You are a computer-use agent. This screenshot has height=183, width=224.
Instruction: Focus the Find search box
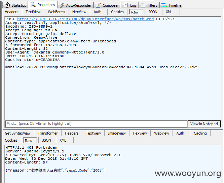click(96, 124)
